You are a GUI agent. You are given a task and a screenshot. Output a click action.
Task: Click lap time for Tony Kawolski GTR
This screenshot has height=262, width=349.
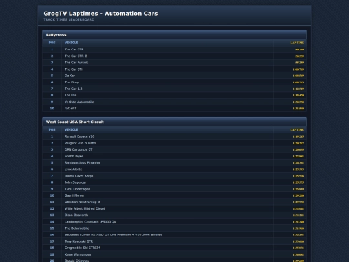[299, 241]
